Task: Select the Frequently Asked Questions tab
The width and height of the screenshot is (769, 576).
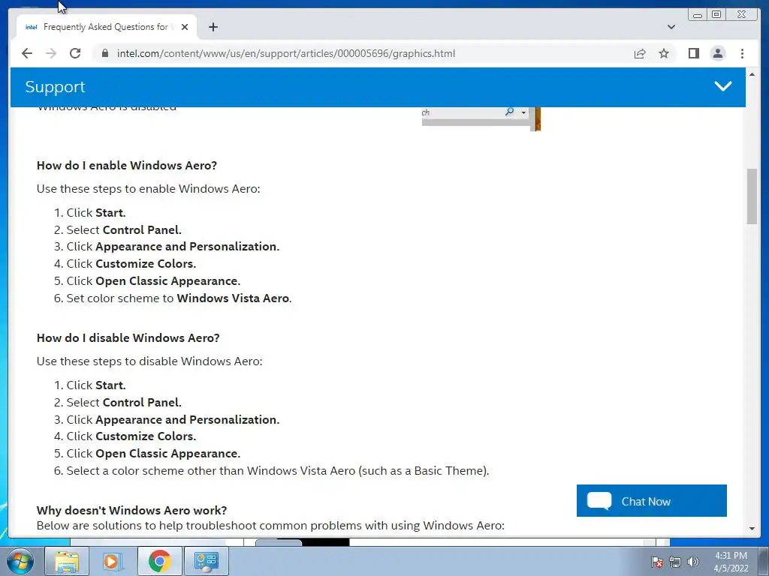Action: (x=105, y=27)
